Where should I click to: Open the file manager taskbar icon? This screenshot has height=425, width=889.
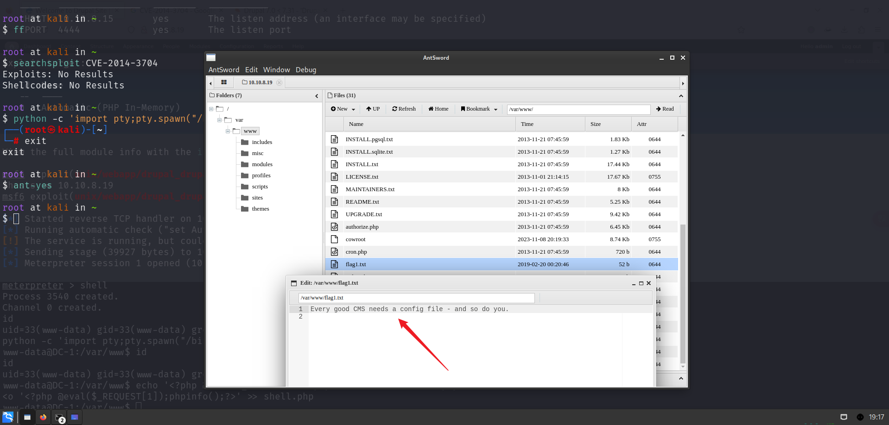[27, 417]
